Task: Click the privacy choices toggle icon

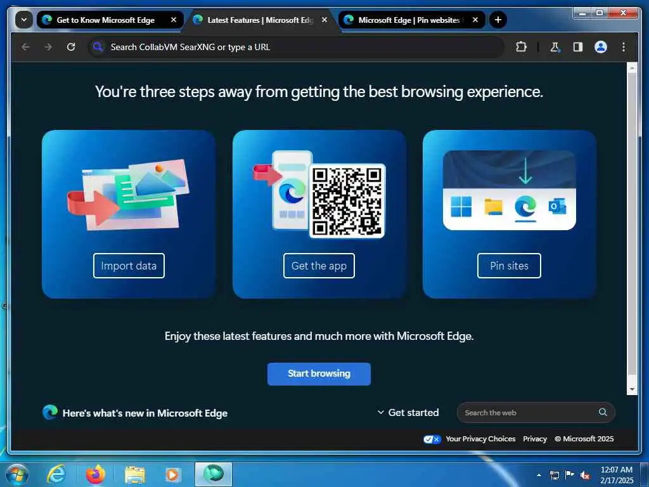Action: (432, 439)
